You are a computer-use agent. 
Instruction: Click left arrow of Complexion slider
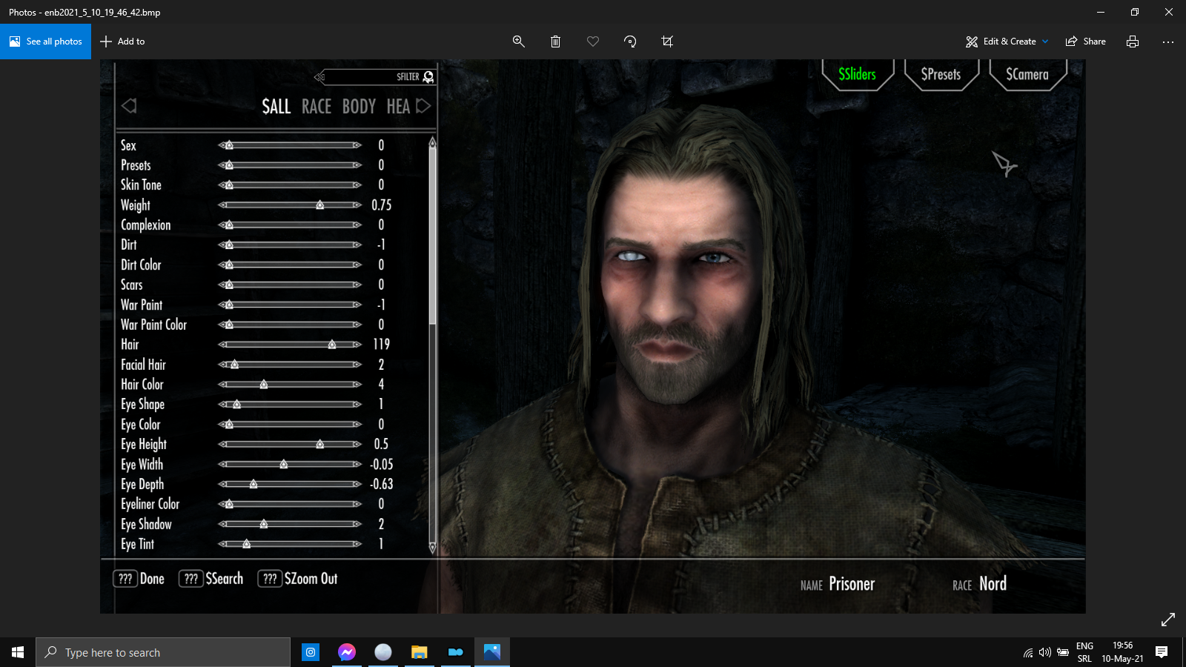pos(222,225)
